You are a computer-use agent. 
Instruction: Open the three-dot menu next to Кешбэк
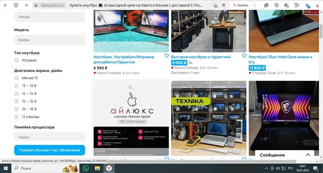click(x=255, y=6)
